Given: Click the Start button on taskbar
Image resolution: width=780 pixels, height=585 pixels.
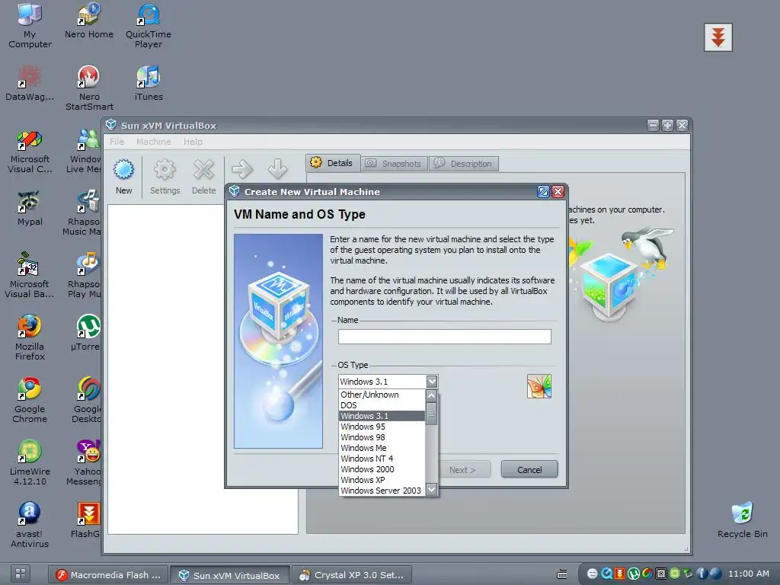Looking at the screenshot, I should click(x=21, y=574).
